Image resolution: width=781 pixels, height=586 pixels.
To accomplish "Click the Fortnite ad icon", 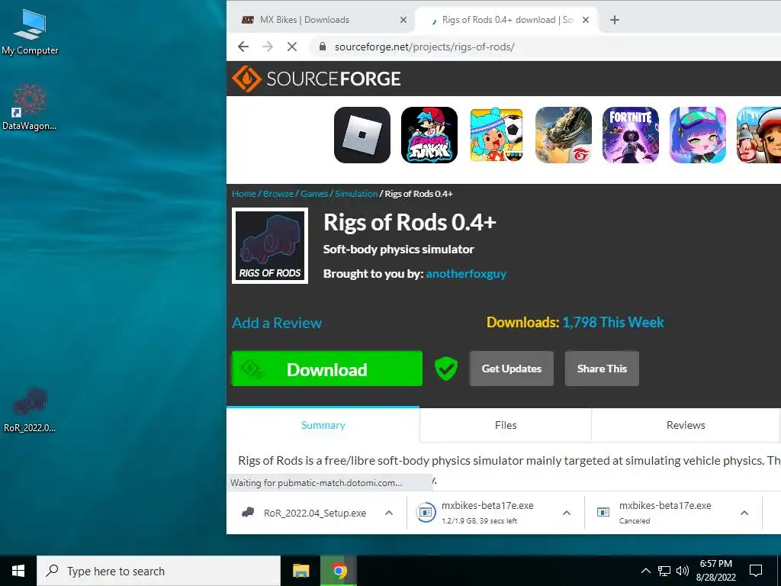I will [631, 135].
